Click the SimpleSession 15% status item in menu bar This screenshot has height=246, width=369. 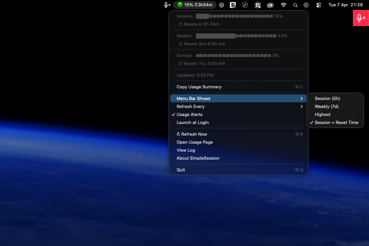pos(195,5)
